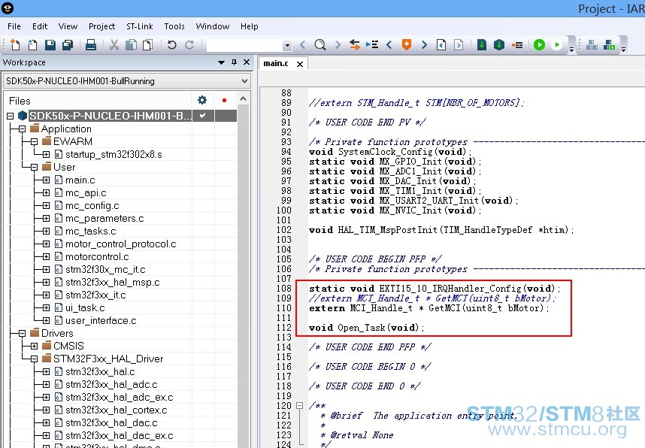
Task: Open the File menu
Action: point(14,26)
